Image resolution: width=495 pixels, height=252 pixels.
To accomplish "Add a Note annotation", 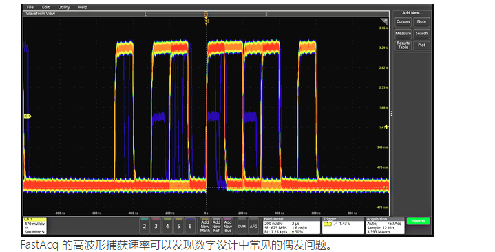I will [421, 22].
